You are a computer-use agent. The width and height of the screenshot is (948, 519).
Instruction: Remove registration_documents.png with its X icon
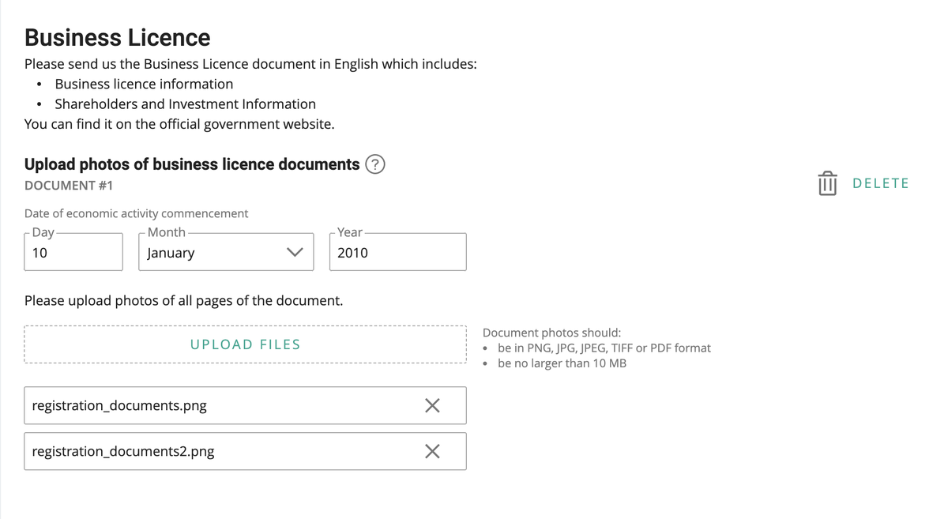pyautogui.click(x=432, y=405)
